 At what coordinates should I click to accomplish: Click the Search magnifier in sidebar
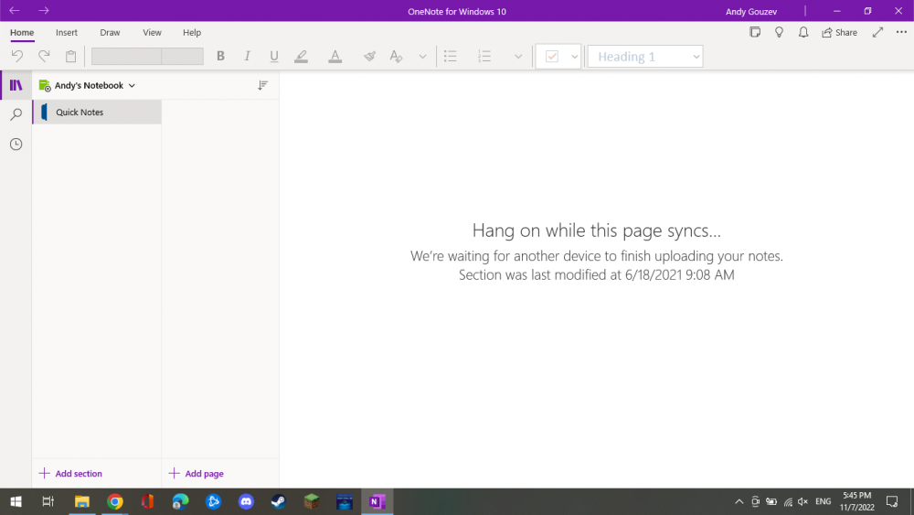coord(16,114)
